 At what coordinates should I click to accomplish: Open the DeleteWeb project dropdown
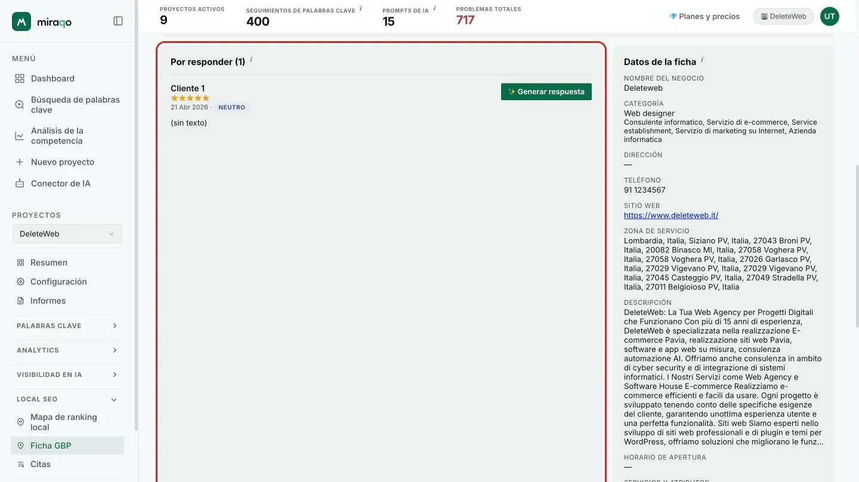pos(67,234)
